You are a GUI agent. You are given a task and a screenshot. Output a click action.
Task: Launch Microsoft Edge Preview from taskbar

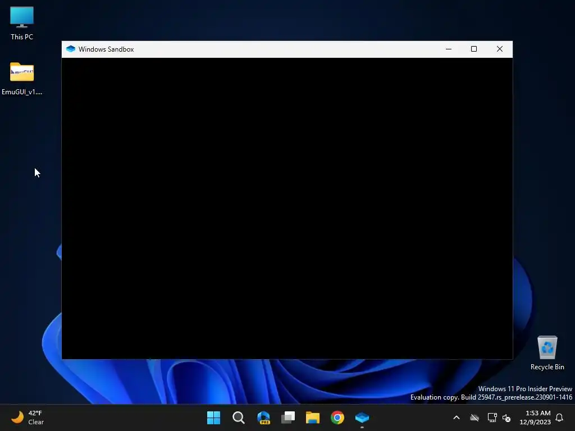[x=263, y=418]
